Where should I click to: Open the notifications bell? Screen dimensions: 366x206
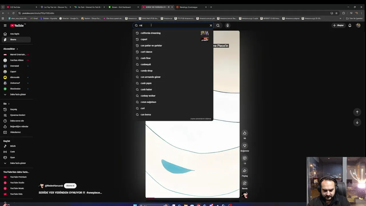coord(350,25)
